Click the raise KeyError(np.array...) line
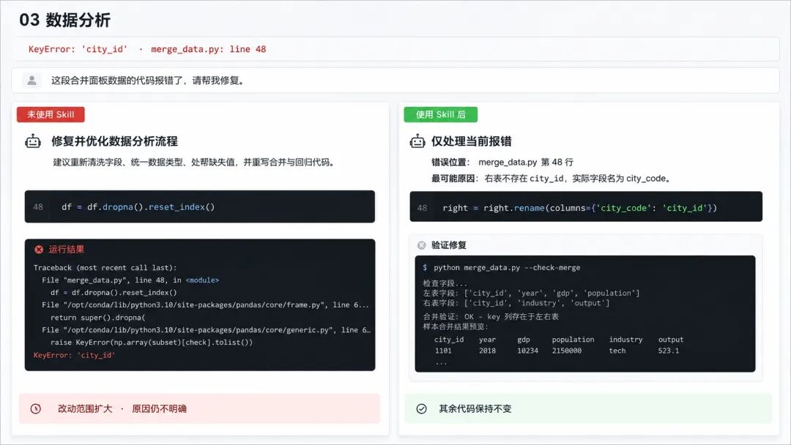The width and height of the screenshot is (791, 445). coord(152,343)
